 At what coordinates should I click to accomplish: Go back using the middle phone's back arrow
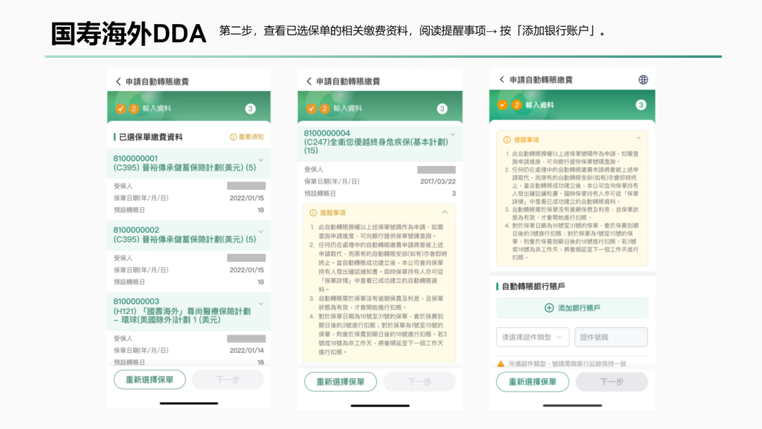point(308,81)
